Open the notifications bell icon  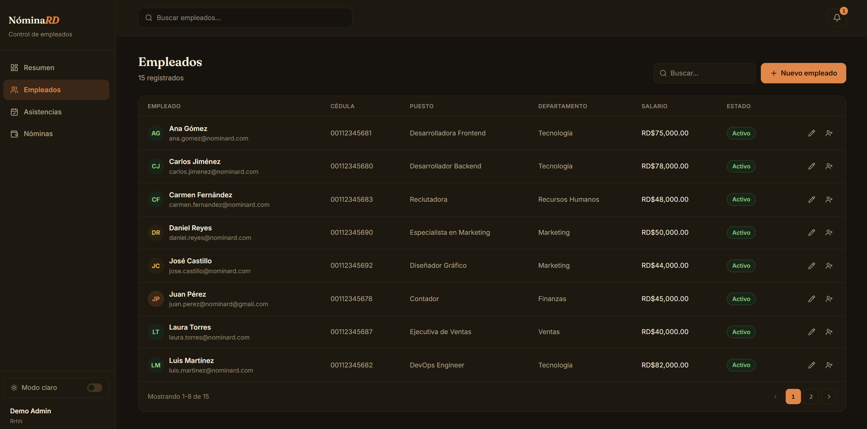(x=837, y=18)
